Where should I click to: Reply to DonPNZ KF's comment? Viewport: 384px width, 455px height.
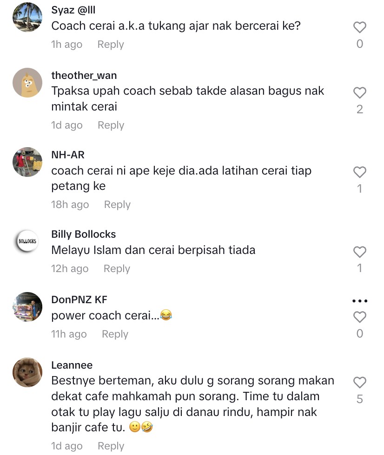pos(115,334)
